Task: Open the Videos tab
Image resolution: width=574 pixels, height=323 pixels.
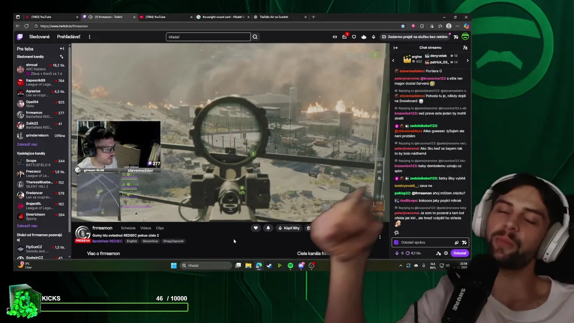Action: 146,228
